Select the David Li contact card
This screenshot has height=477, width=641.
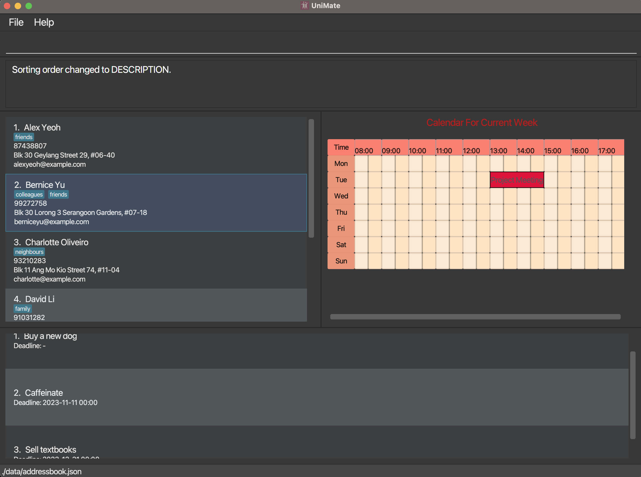coord(156,305)
